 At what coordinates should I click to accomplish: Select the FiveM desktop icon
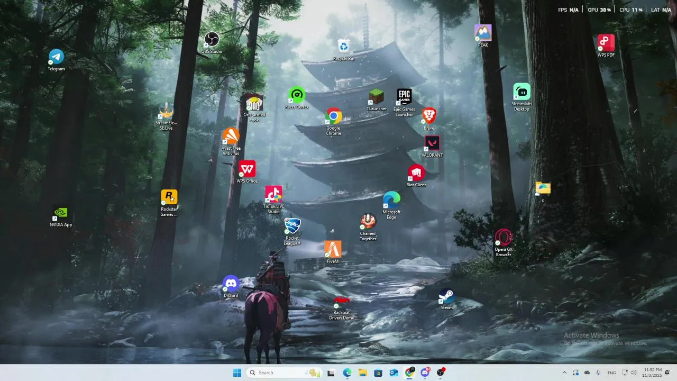point(333,252)
